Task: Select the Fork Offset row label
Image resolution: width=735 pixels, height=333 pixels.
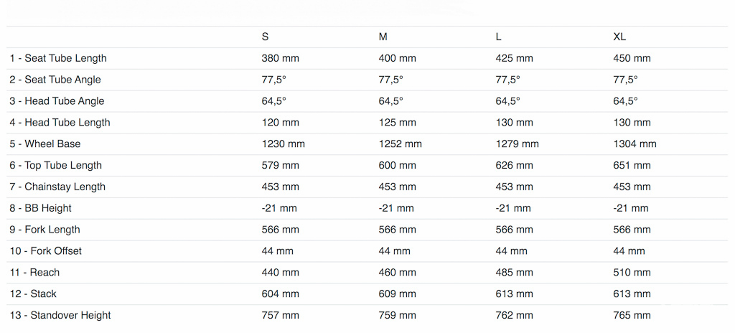Action: tap(46, 251)
